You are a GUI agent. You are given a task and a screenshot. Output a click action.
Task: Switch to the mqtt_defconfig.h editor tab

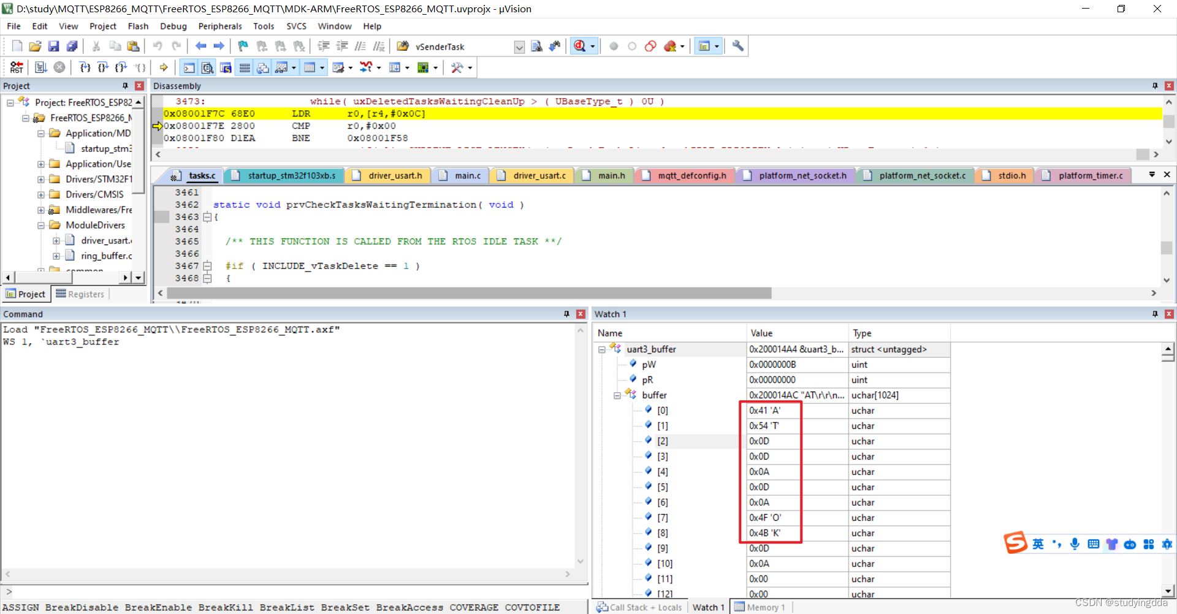tap(685, 176)
